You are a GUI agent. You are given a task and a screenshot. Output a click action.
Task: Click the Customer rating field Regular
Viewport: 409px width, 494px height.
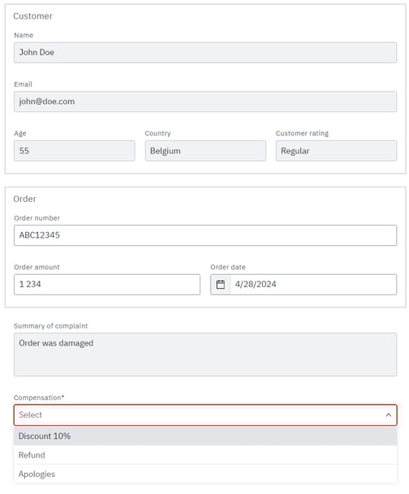click(x=336, y=151)
